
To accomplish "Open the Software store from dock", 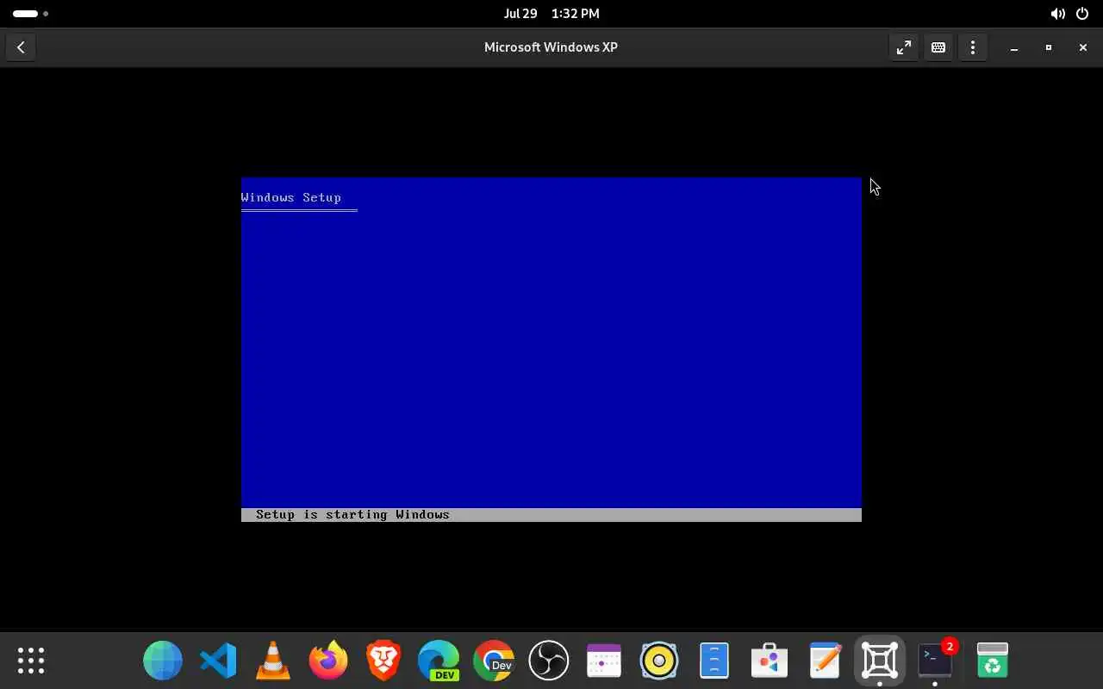I will [x=770, y=661].
